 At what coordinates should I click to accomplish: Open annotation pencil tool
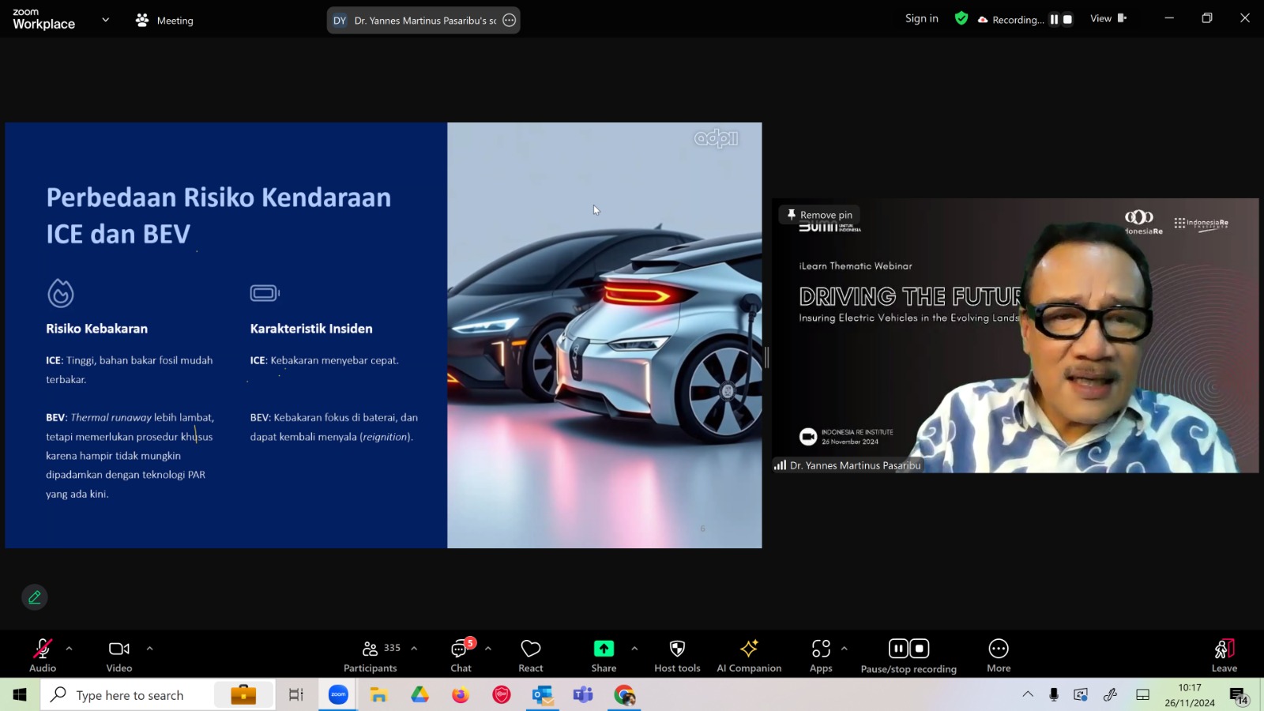[x=35, y=597]
